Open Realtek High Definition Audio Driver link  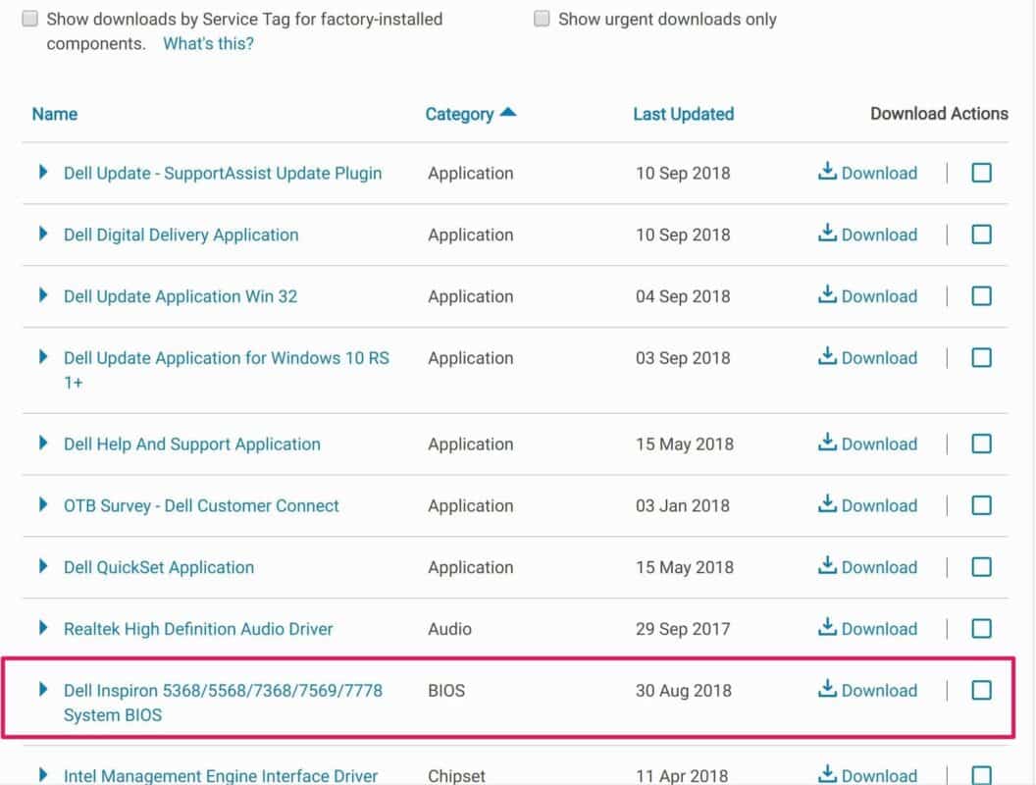click(x=198, y=628)
